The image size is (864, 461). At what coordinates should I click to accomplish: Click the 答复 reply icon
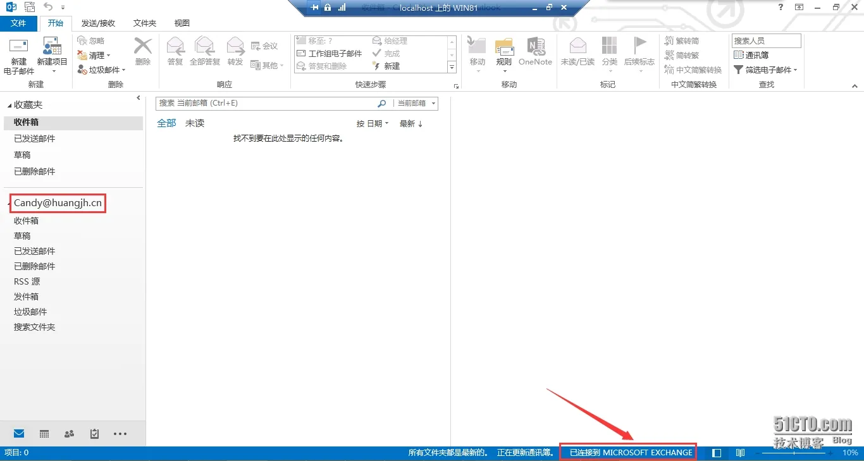pos(175,52)
